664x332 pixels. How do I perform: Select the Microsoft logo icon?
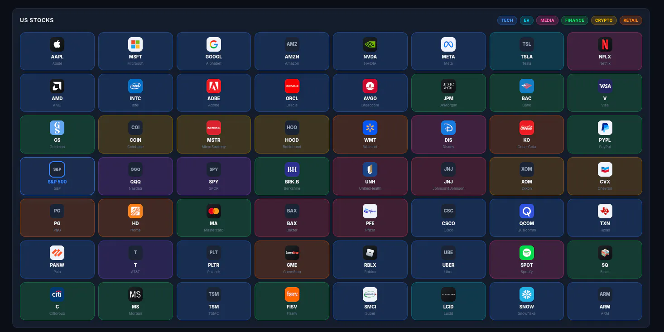pyautogui.click(x=135, y=44)
